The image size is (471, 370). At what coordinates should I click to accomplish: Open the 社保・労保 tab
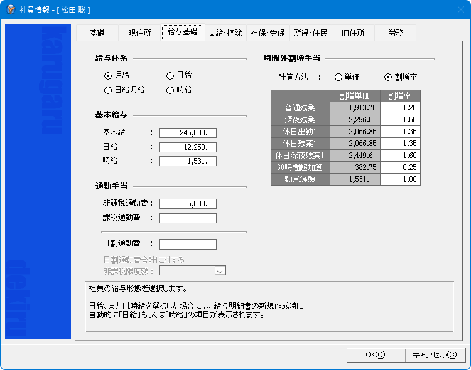(x=268, y=33)
